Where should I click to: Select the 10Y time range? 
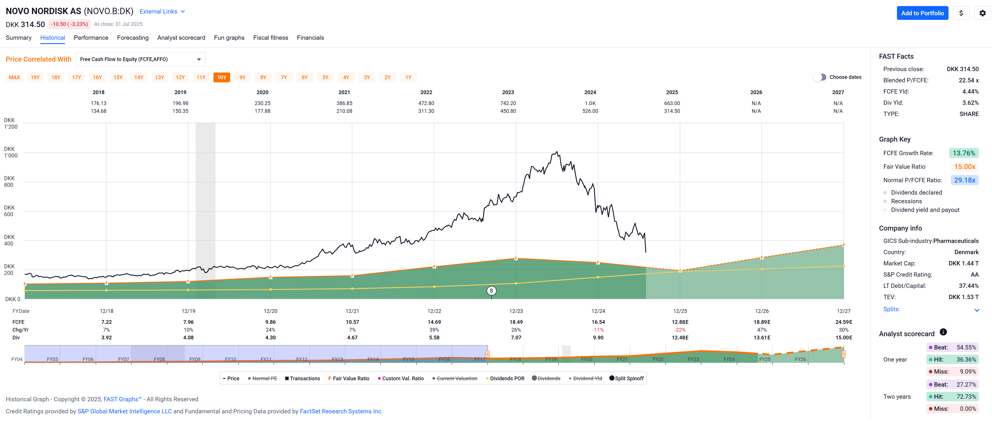tap(222, 77)
